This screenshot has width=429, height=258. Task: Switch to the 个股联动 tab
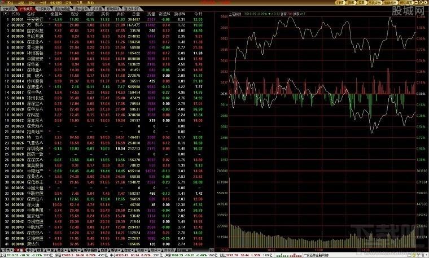44,9
